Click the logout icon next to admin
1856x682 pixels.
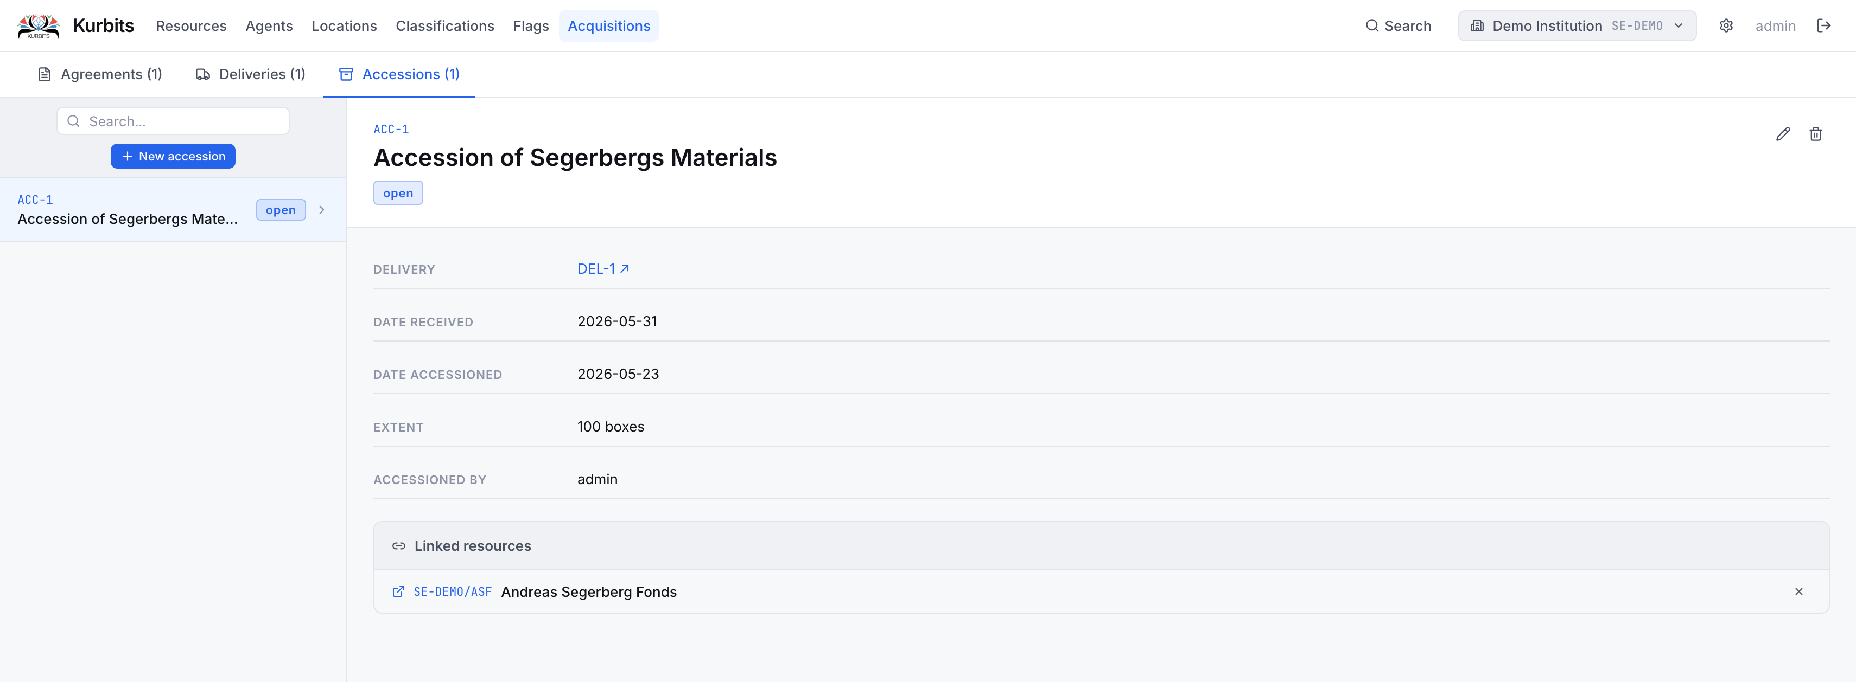click(1823, 26)
